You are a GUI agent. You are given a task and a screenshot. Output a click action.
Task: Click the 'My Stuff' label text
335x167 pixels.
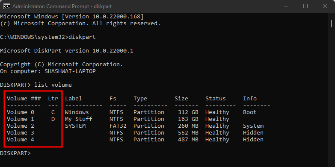[x=79, y=119]
